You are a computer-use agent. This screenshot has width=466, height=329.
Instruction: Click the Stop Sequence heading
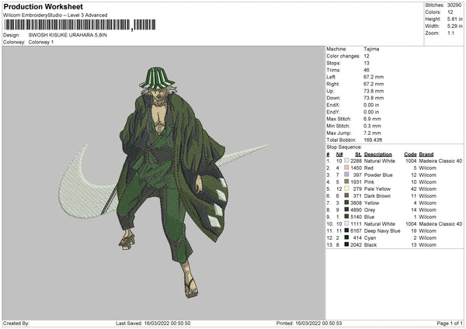[344, 147]
